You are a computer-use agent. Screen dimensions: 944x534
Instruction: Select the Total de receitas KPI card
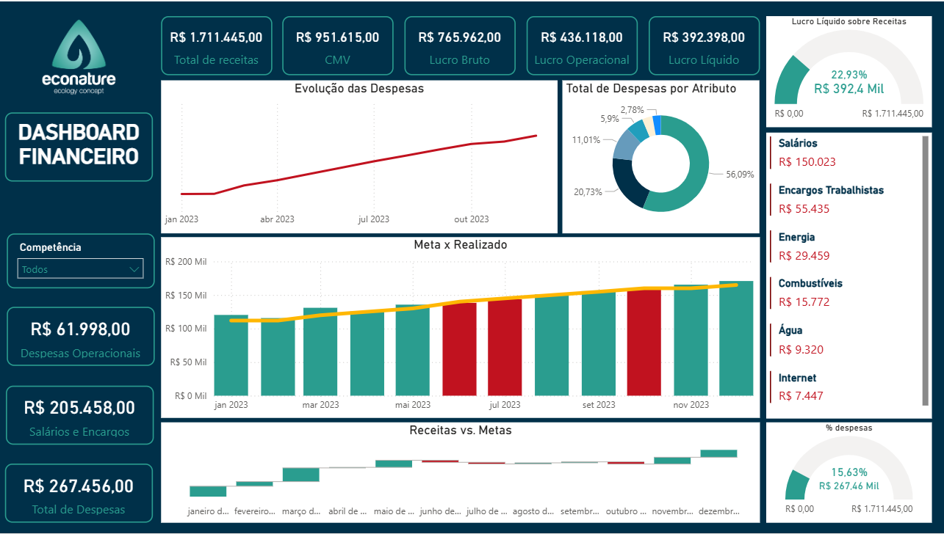(216, 45)
